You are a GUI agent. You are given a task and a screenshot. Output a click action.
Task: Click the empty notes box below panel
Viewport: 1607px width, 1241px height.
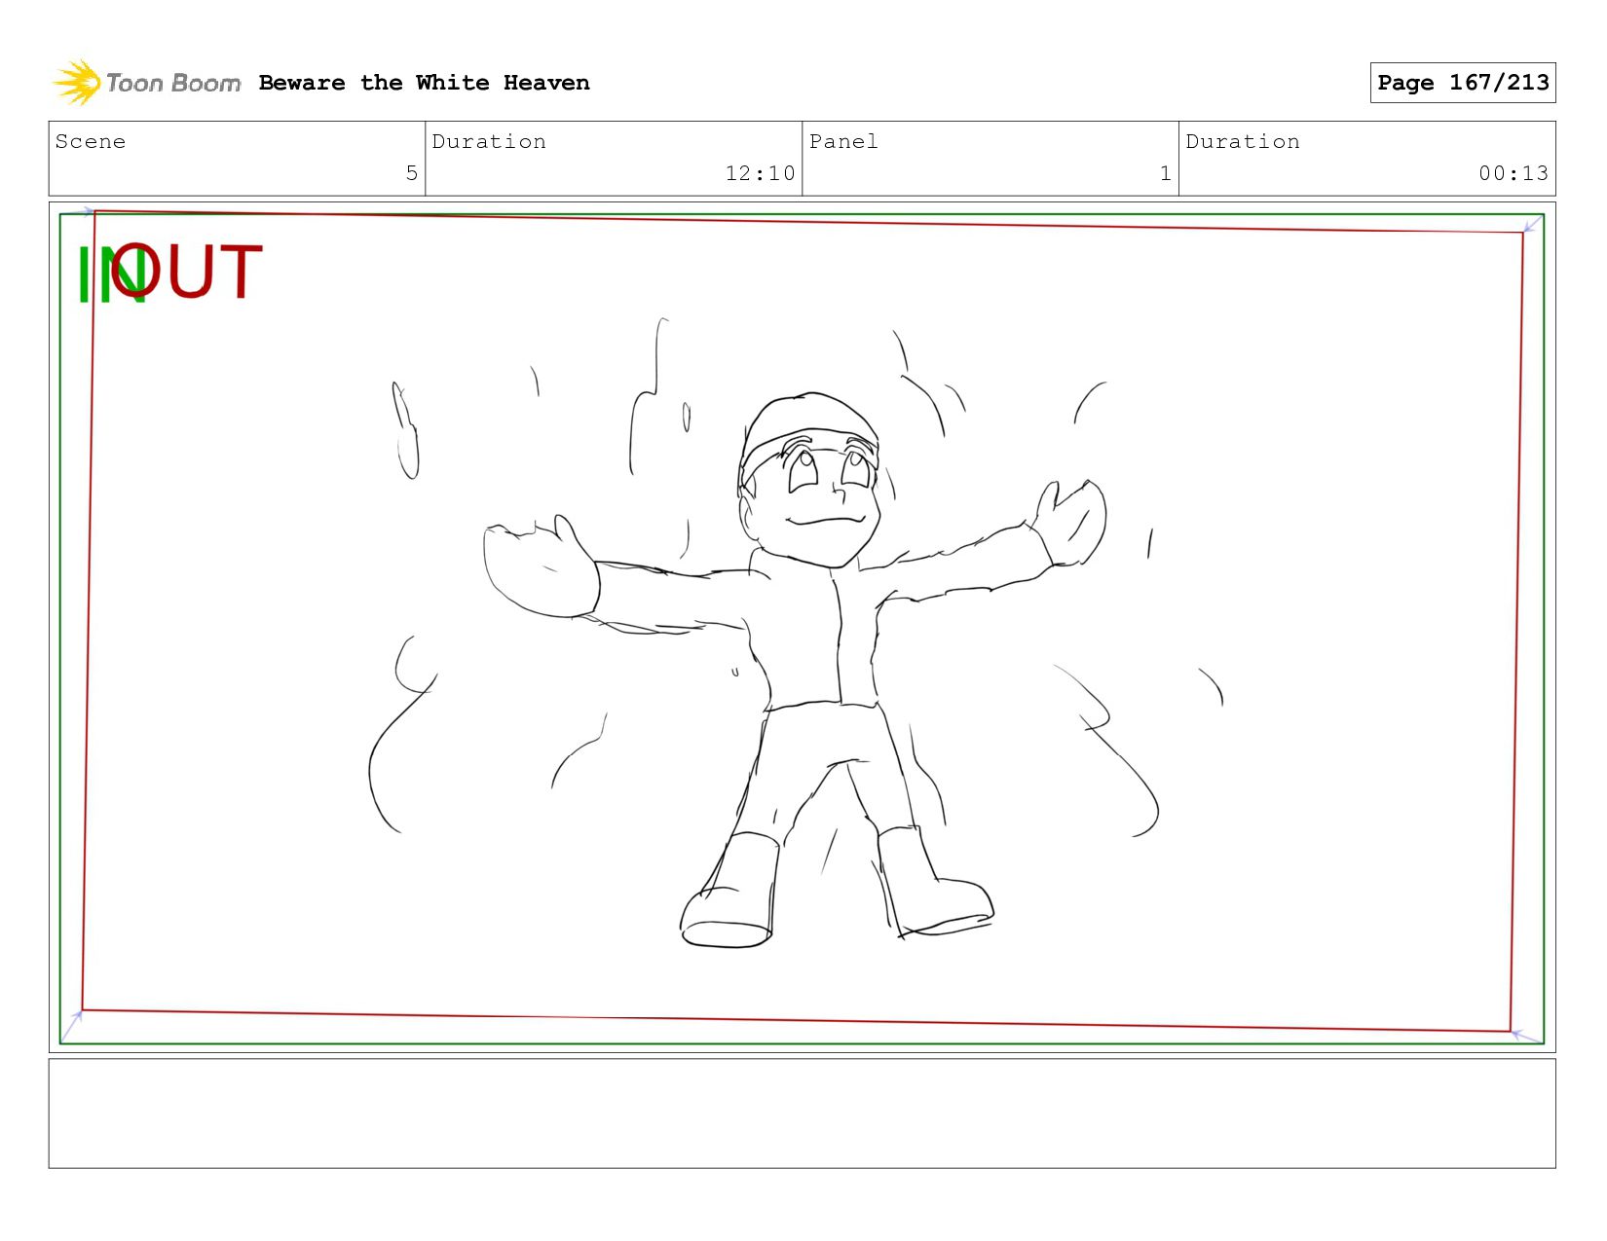(x=802, y=1113)
